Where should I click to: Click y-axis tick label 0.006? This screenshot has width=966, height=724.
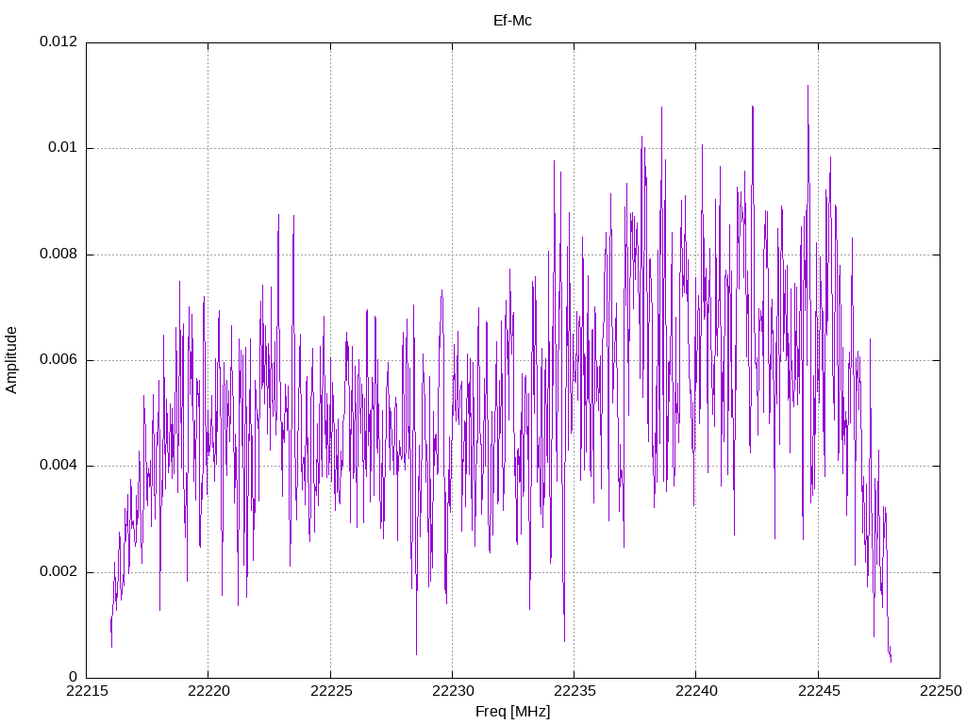(59, 360)
